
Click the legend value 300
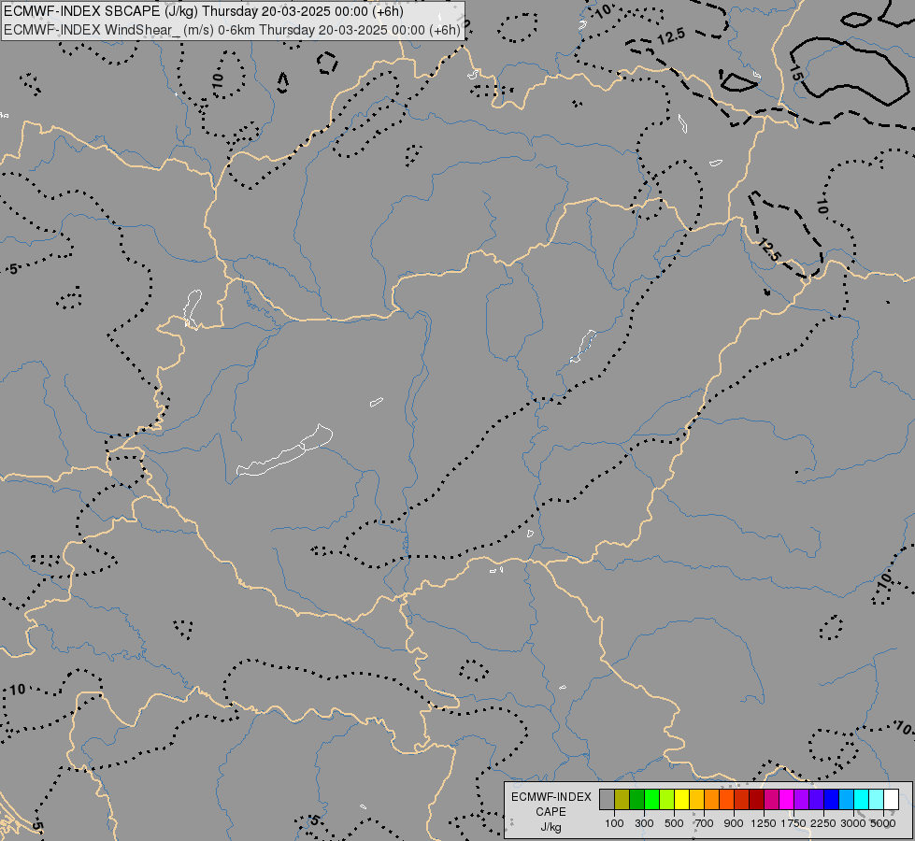644,823
